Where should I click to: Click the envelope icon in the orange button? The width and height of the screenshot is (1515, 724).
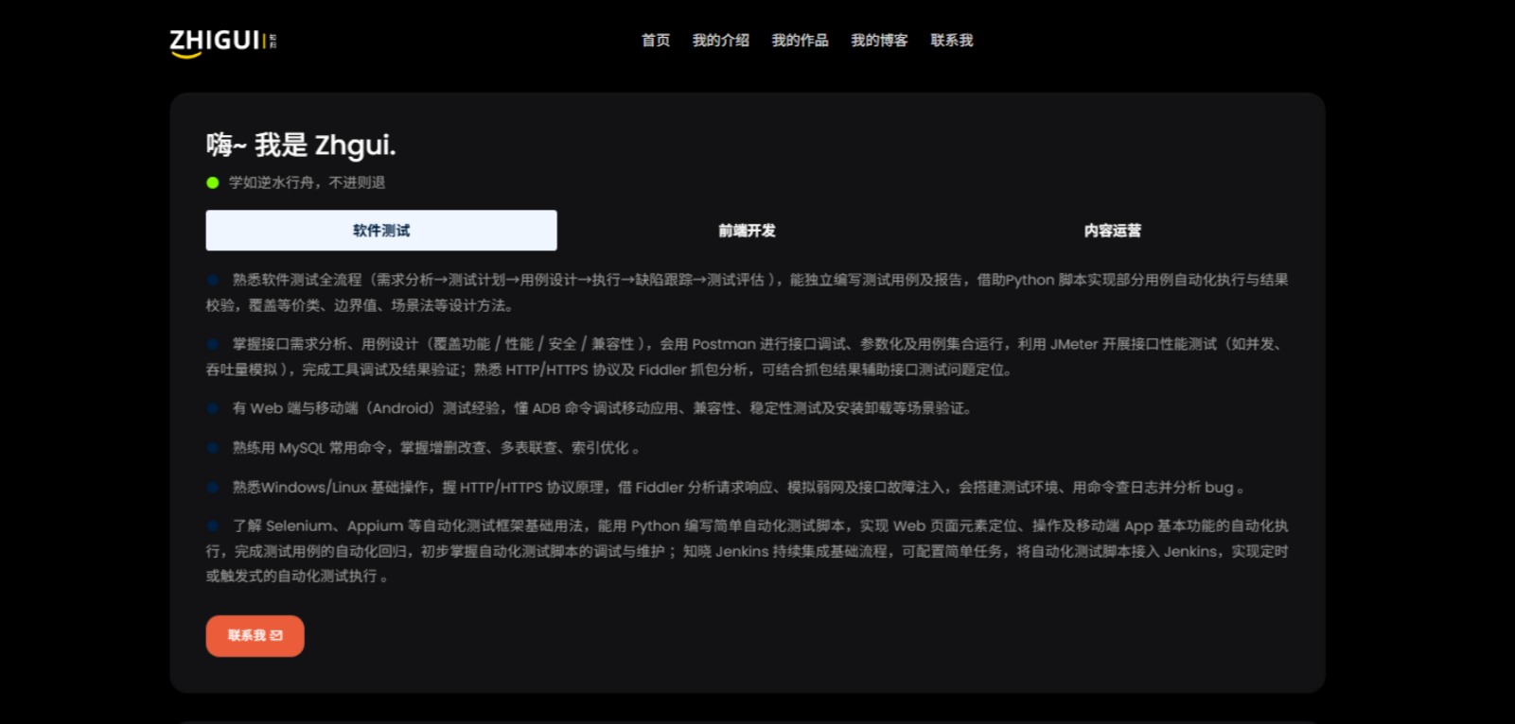click(276, 636)
